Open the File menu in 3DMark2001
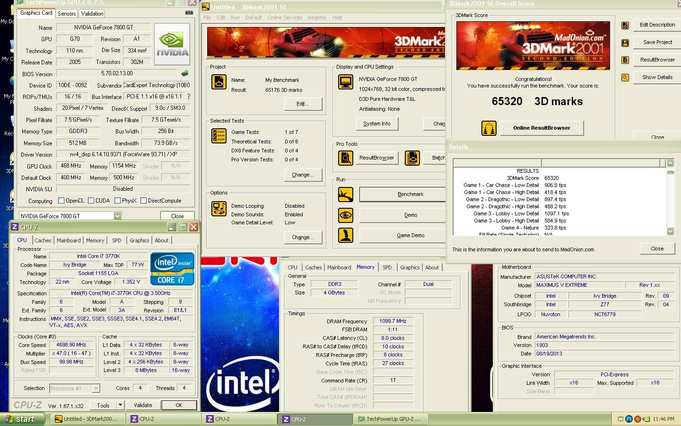Viewport: 681px width, 426px height. point(207,18)
